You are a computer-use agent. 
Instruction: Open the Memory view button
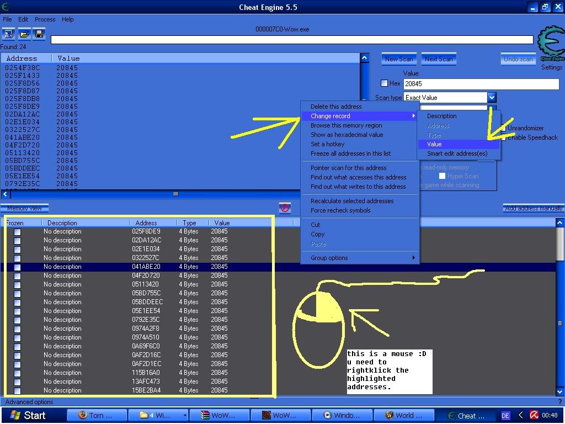pyautogui.click(x=24, y=208)
